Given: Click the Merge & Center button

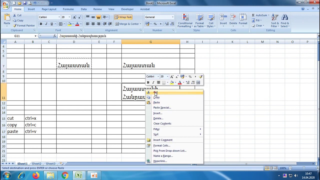Looking at the screenshot, I should point(127,24).
